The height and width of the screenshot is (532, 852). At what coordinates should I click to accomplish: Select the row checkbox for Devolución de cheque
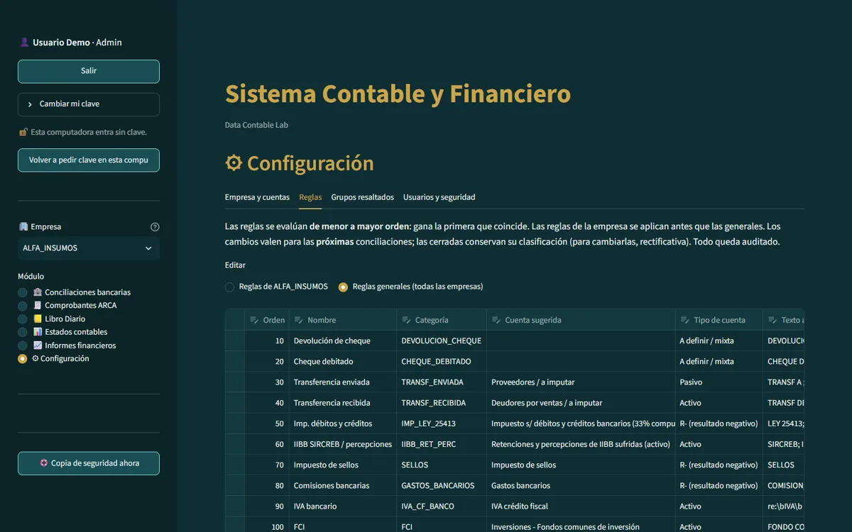[235, 341]
